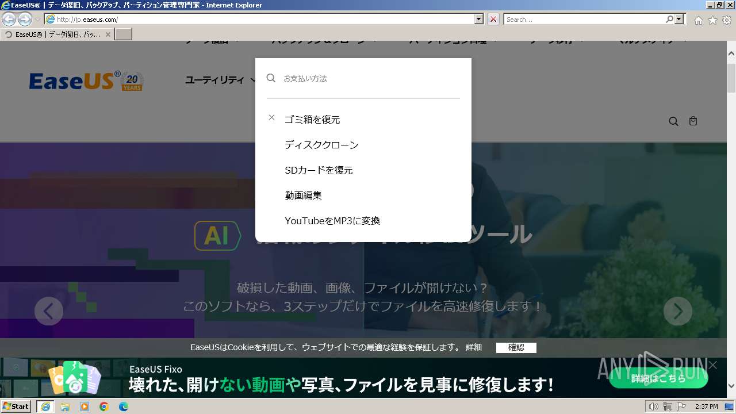The image size is (736, 414).
Task: Select the EaseUS browser tab
Action: (x=57, y=34)
